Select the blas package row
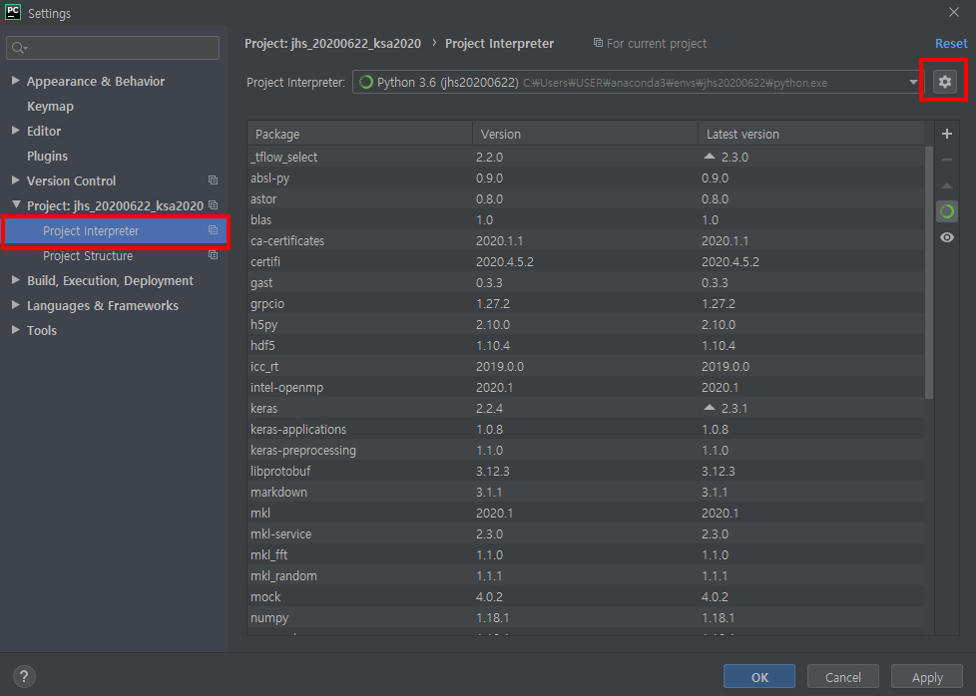Viewport: 976px width, 696px height. [586, 219]
